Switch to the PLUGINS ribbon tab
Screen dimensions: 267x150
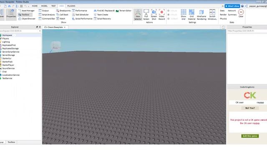[x=71, y=6]
